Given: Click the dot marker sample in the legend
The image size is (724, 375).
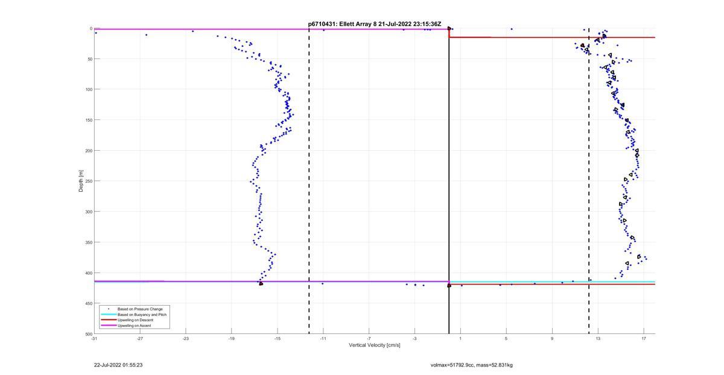Looking at the screenshot, I should coord(108,309).
